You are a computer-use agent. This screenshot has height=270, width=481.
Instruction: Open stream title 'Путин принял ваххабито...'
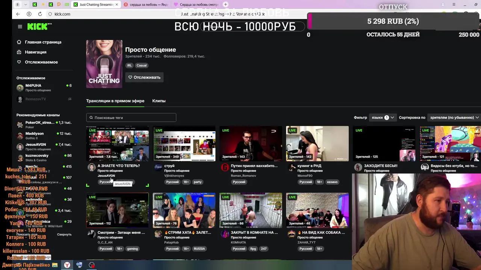pyautogui.click(x=254, y=166)
